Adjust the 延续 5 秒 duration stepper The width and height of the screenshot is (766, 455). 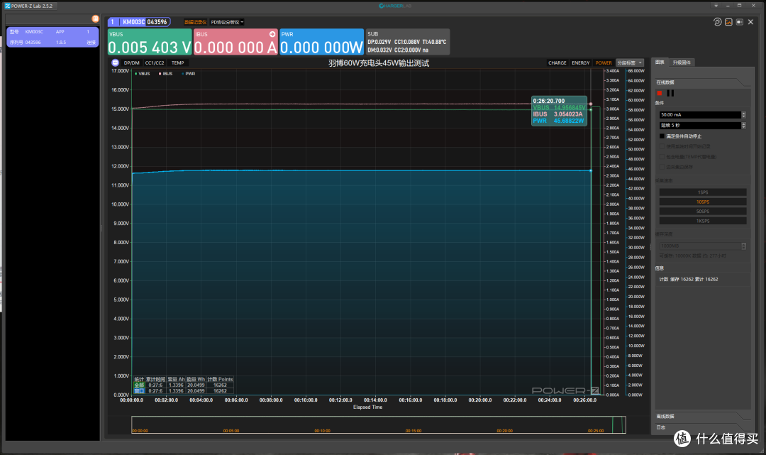(743, 126)
